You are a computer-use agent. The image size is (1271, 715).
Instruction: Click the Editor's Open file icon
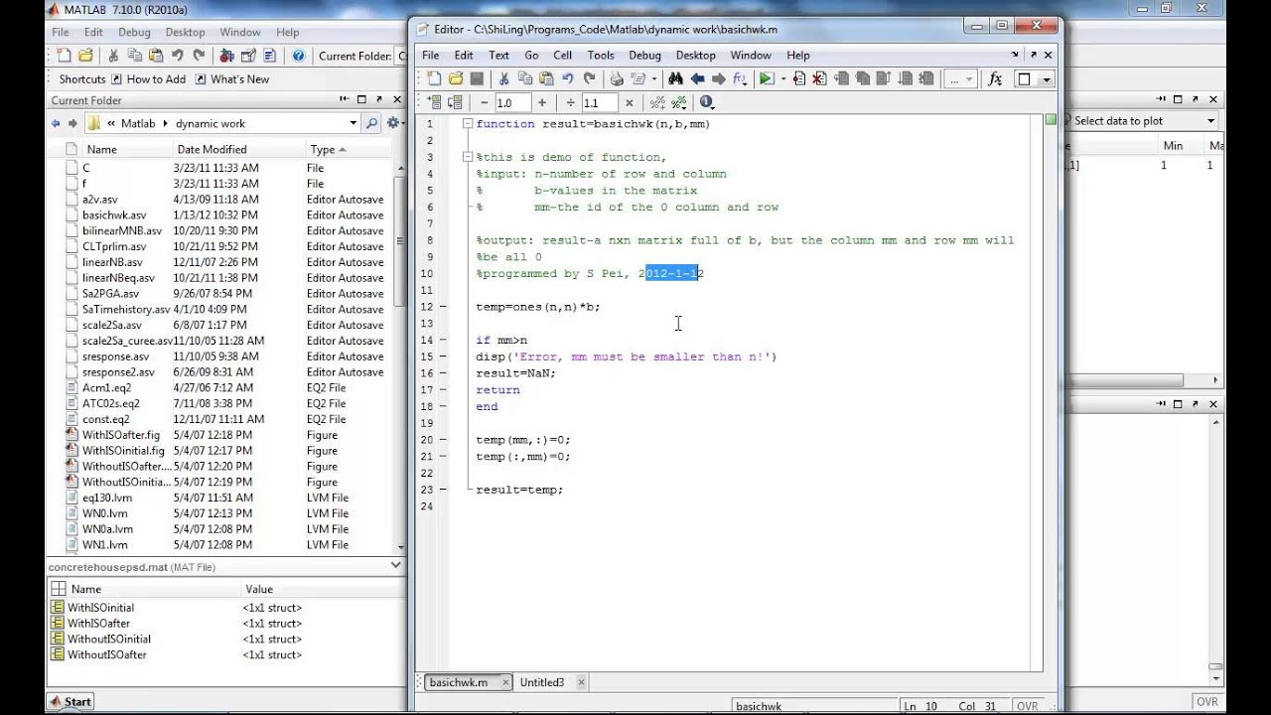tap(456, 79)
